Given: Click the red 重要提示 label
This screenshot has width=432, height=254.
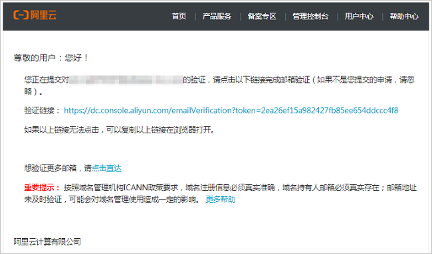Looking at the screenshot, I should (x=42, y=188).
